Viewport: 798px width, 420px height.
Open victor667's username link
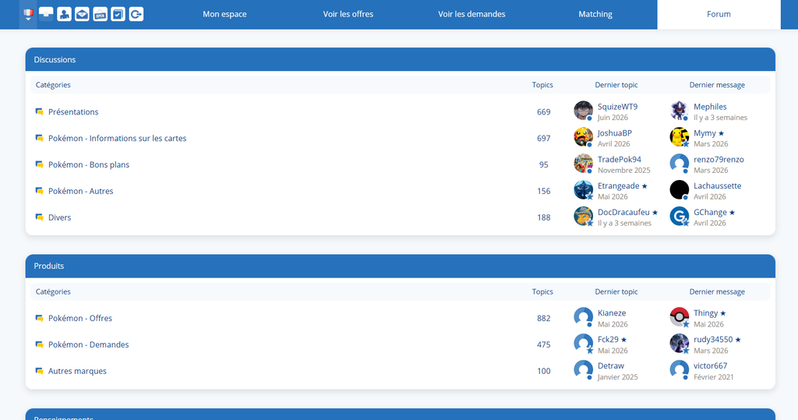[x=711, y=366]
